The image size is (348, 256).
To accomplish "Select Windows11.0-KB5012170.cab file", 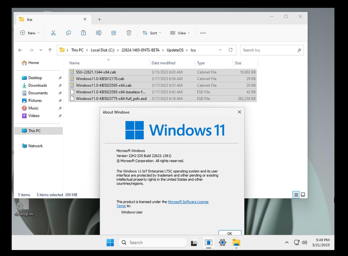I will 162,79.
